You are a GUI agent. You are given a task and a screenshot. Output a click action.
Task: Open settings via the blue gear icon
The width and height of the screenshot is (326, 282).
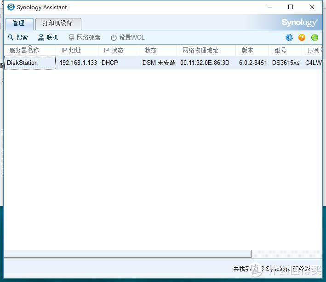point(289,37)
